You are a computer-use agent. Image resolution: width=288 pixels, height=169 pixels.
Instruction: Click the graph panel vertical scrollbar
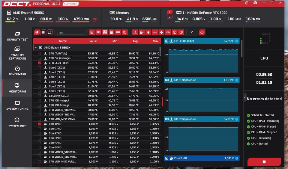click(242, 49)
